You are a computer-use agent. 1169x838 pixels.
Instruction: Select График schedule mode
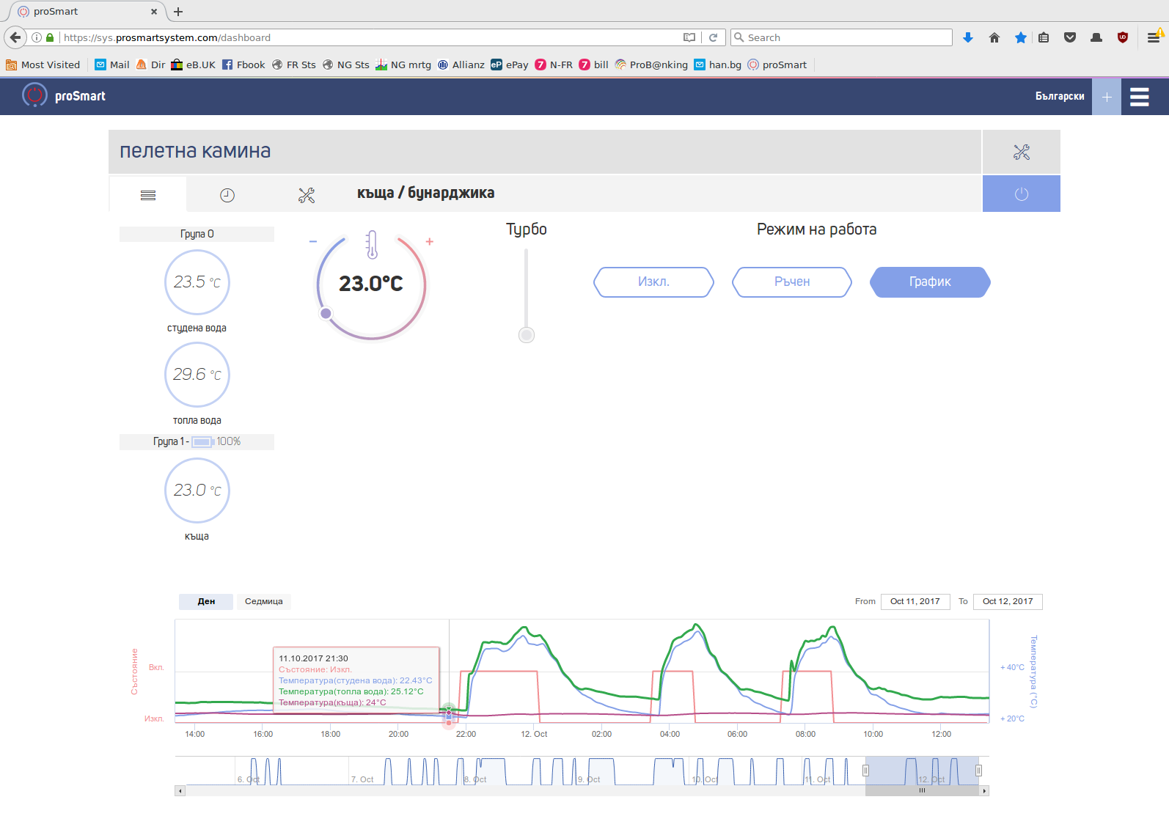[x=930, y=282]
